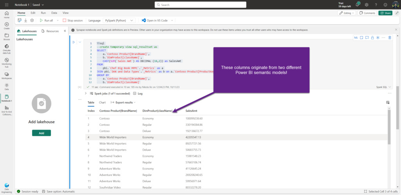This screenshot has height=195, width=401.
Task: Click Open in VS Code
Action: click(x=155, y=20)
